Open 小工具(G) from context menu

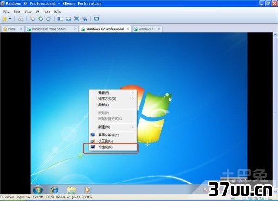(113, 141)
